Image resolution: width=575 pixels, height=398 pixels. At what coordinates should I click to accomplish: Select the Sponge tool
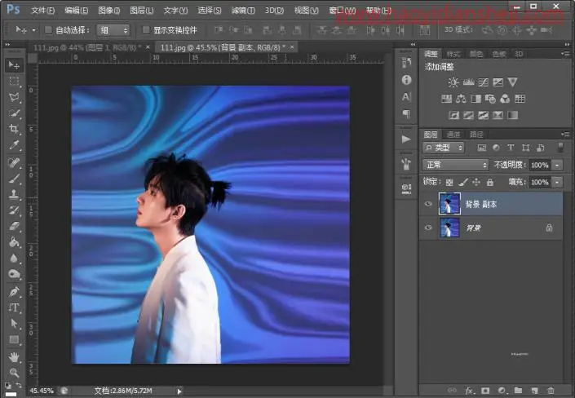point(14,274)
